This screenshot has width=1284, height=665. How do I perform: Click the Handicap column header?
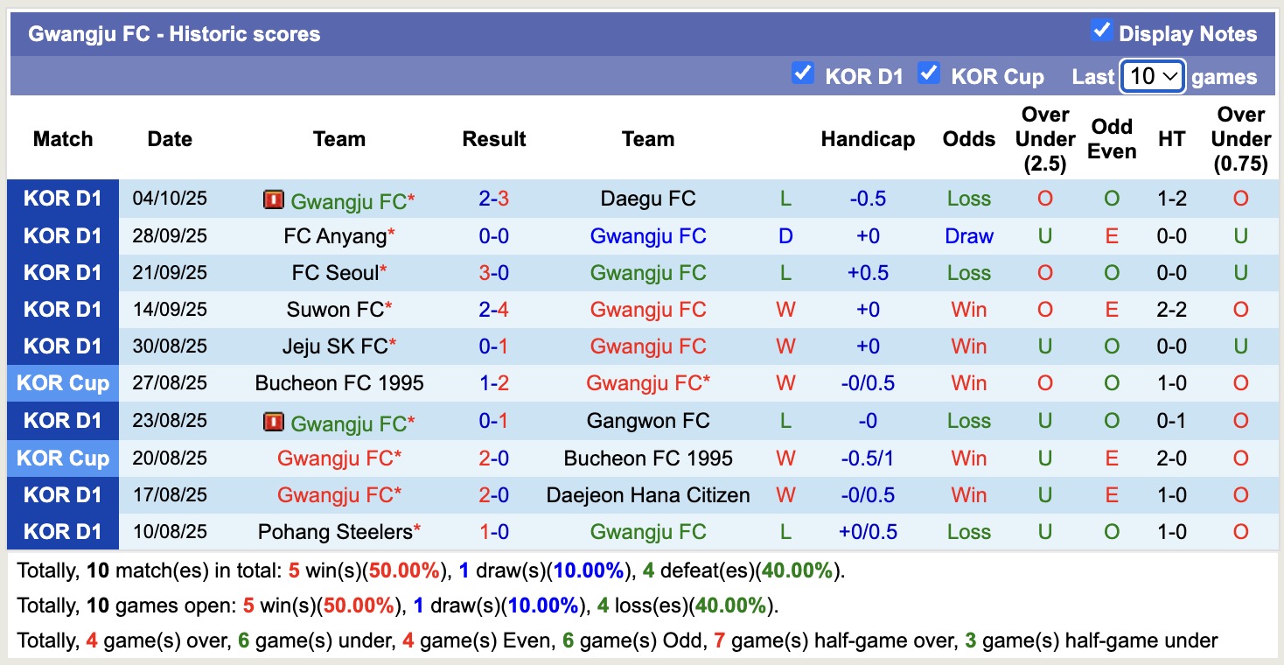pos(867,138)
